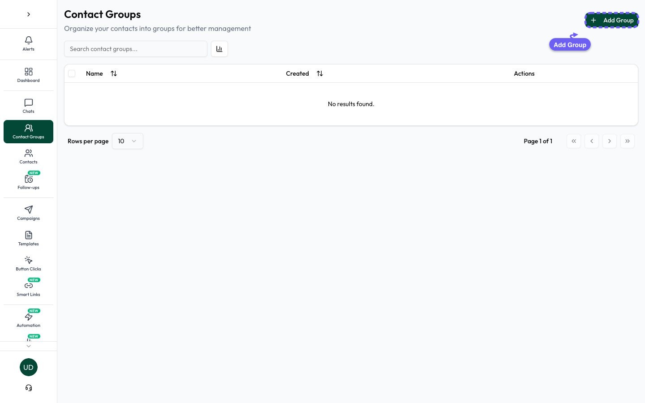Open the Rows per page dropdown
The image size is (645, 403).
(128, 141)
